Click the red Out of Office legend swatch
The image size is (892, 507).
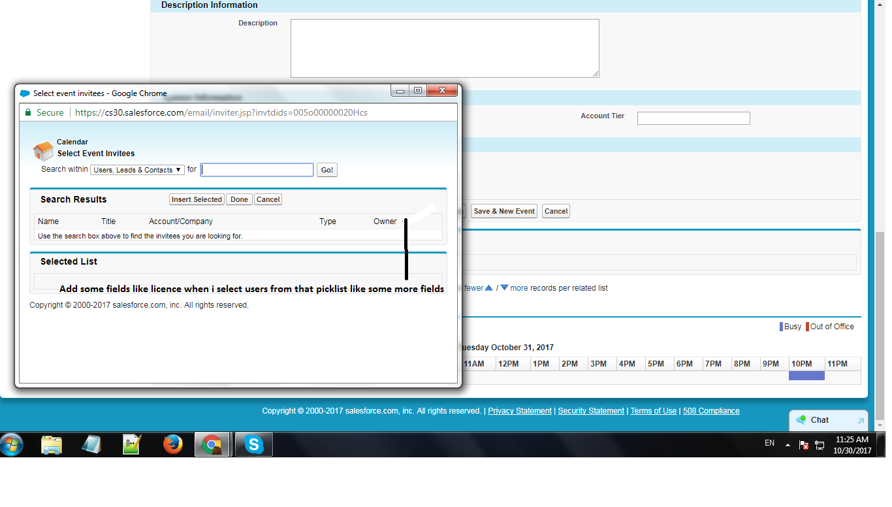pyautogui.click(x=807, y=327)
